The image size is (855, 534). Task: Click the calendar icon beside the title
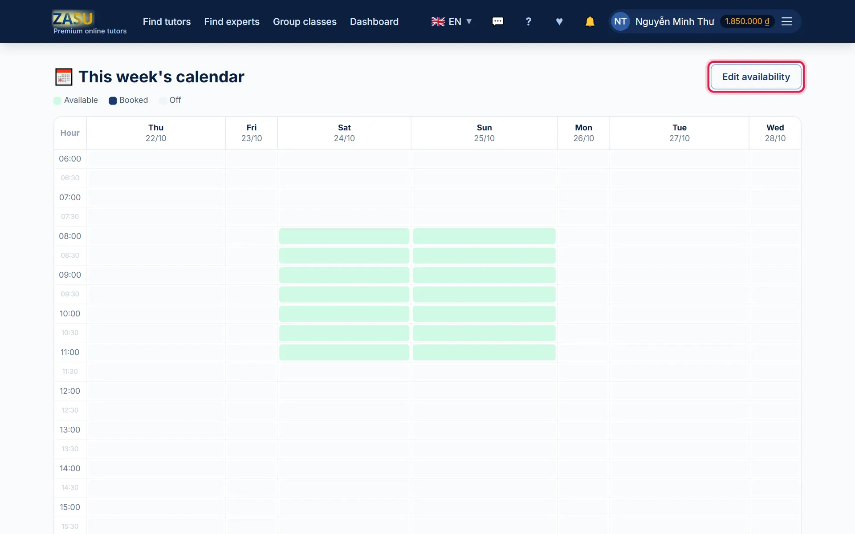tap(64, 77)
